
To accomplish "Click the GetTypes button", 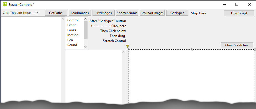I will click(x=177, y=13).
